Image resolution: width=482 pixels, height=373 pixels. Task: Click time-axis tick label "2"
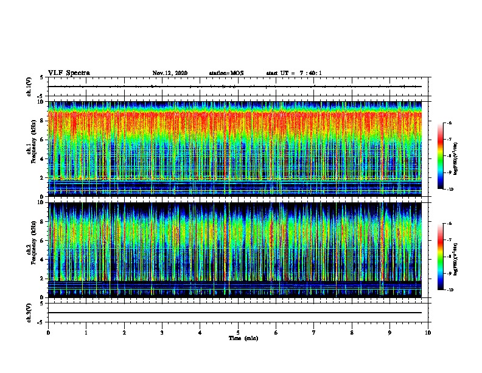(x=124, y=333)
